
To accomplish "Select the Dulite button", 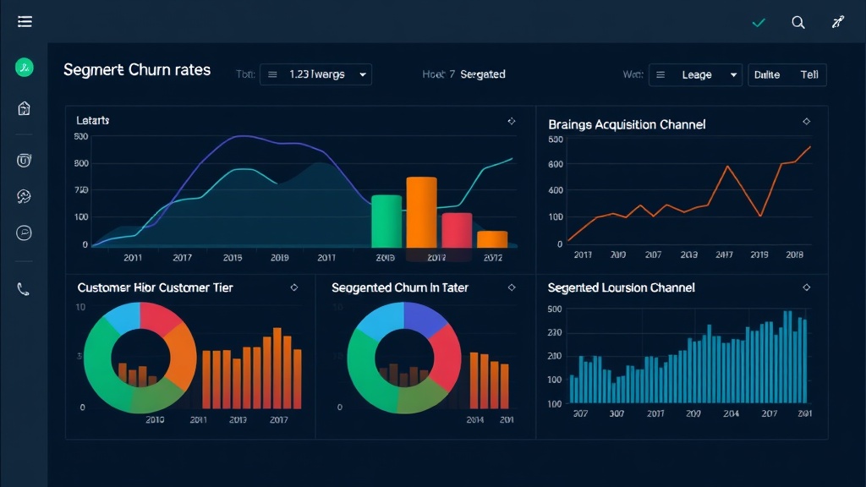I will tap(767, 74).
